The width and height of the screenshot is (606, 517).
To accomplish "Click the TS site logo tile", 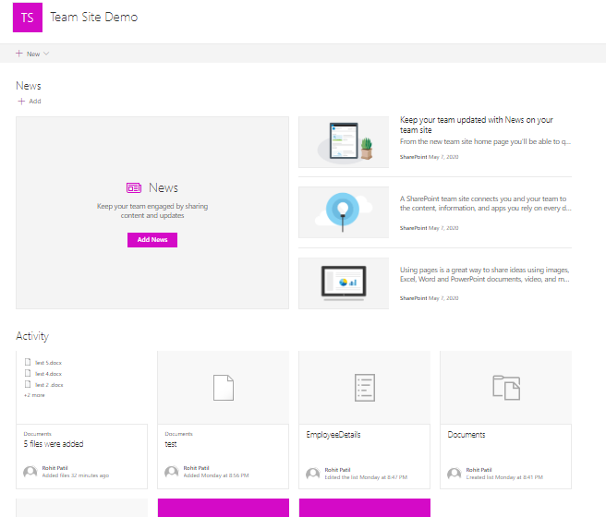I will (x=28, y=18).
